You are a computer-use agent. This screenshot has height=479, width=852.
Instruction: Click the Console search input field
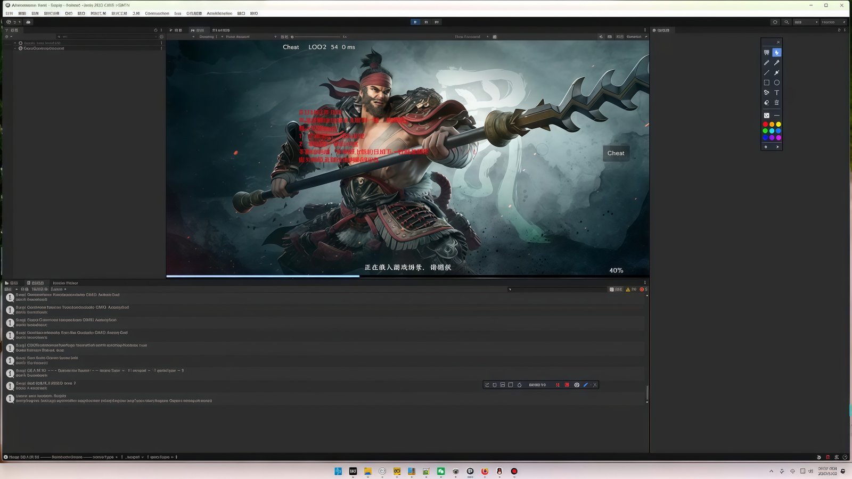point(556,290)
